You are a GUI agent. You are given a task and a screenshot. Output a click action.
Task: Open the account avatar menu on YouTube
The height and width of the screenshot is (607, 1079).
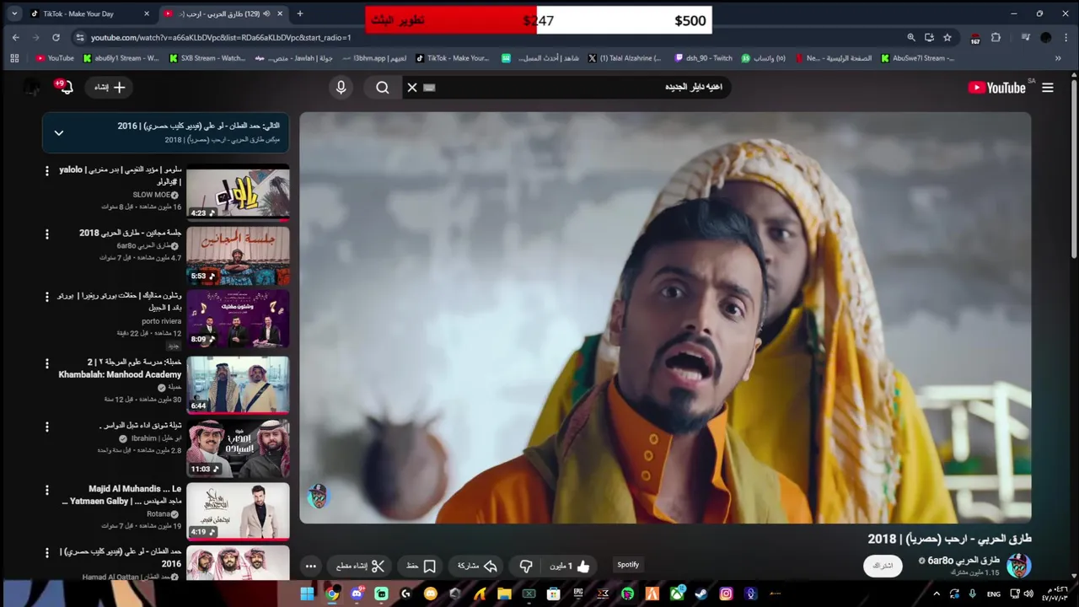coord(31,88)
